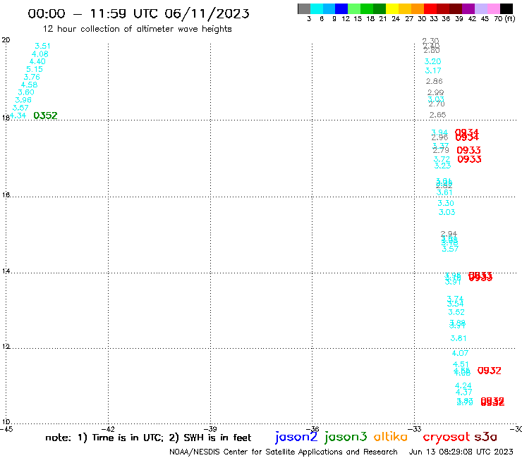Click the dark blue legend swatch
This screenshot has width=522, height=458.
(x=341, y=8)
